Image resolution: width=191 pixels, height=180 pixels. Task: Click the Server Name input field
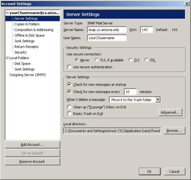107,30
